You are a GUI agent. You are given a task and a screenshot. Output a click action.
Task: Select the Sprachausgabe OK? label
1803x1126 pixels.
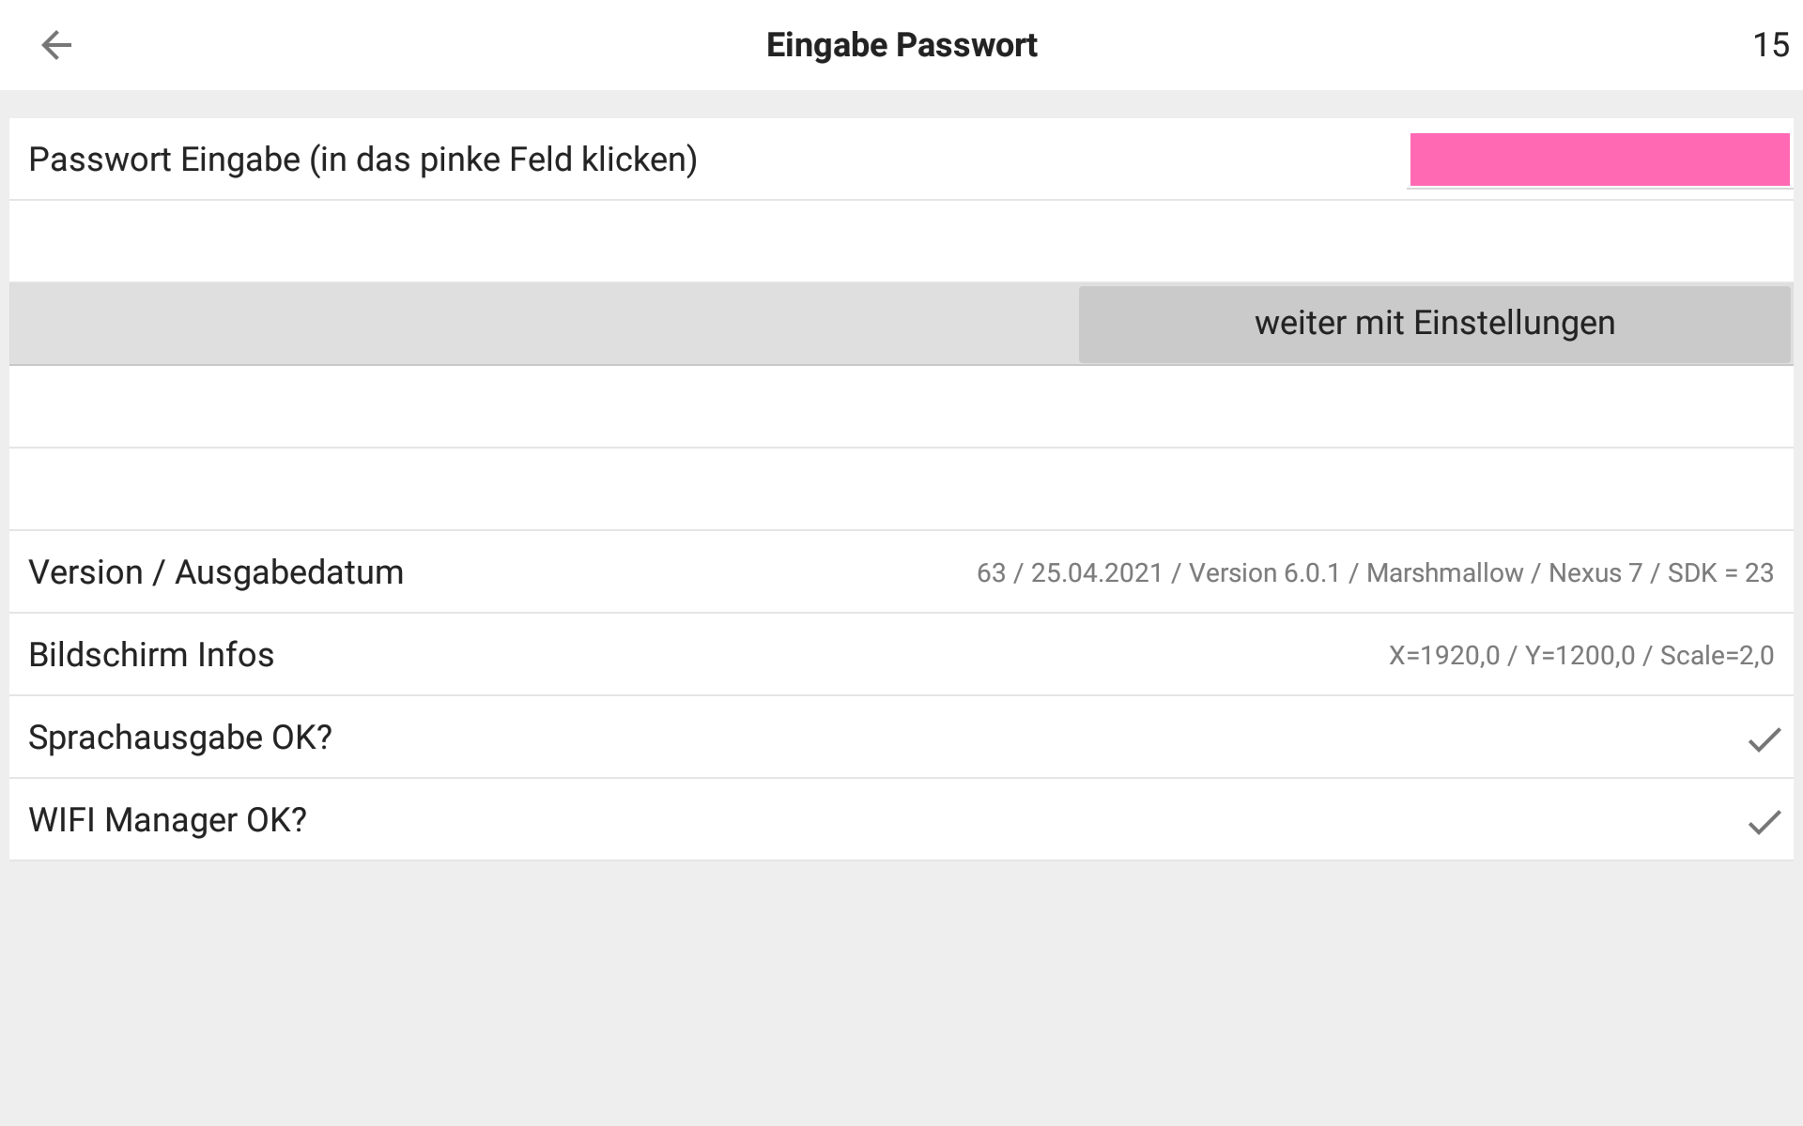pyautogui.click(x=180, y=738)
